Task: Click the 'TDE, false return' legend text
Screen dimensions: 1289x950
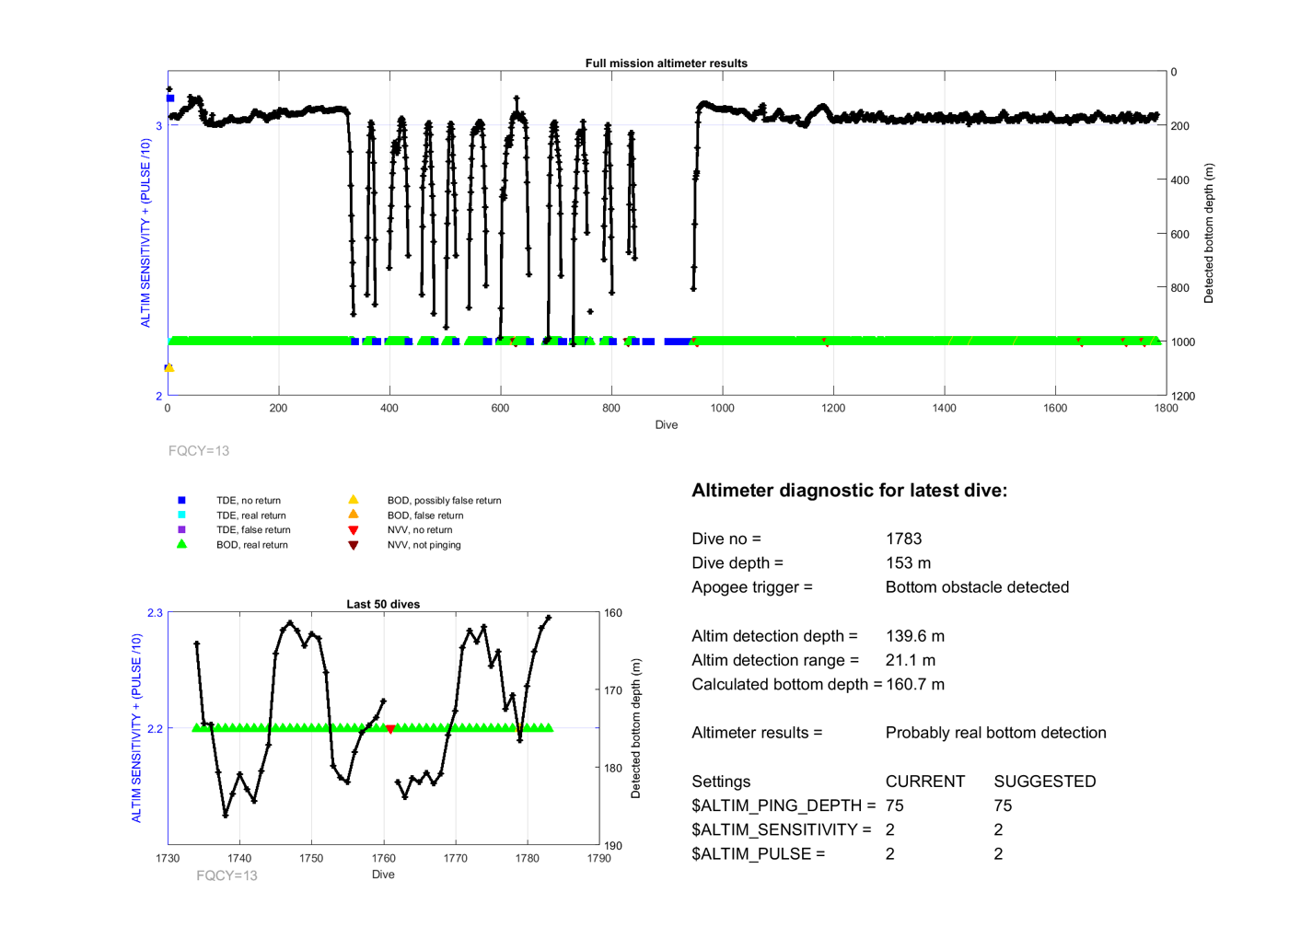Action: tap(253, 530)
